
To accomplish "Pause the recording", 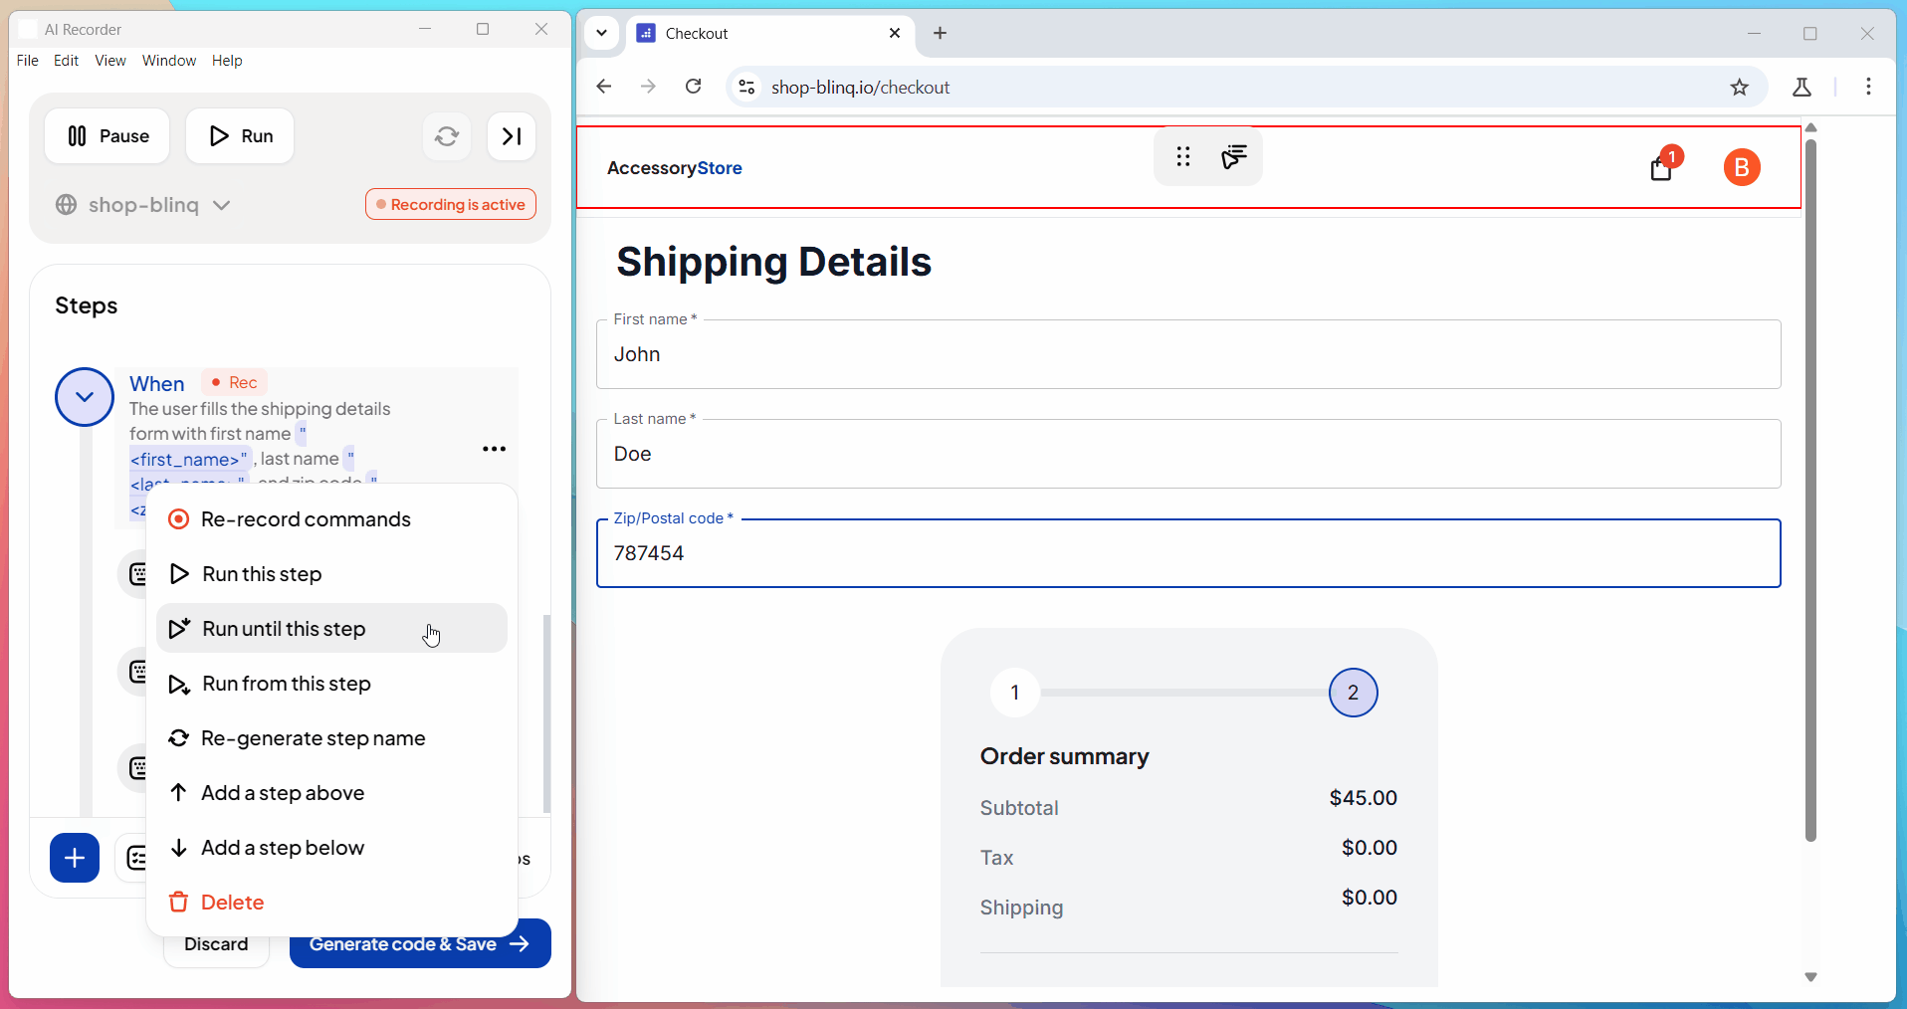I will (x=107, y=136).
